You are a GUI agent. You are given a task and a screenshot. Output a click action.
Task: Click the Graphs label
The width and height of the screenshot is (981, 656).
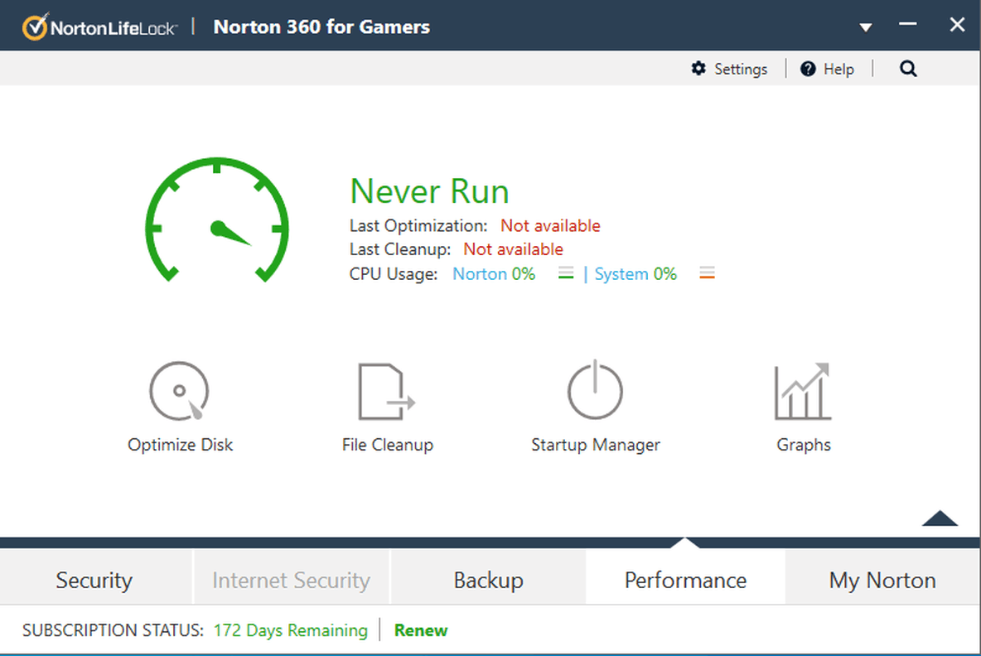(804, 445)
